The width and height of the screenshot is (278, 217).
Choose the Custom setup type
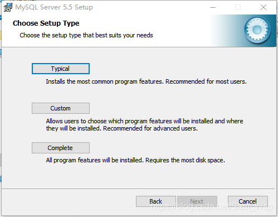pos(61,108)
